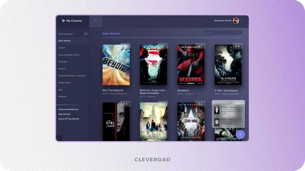
Task: Open the Action genre
Action: pos(62,48)
